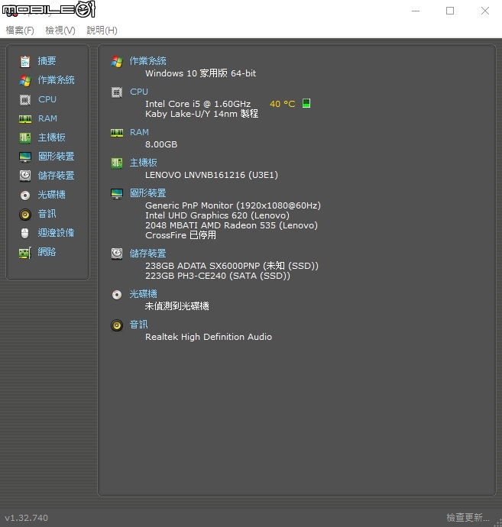Click the CPU chip icon in sidebar
Image resolution: width=502 pixels, height=527 pixels.
(25, 100)
